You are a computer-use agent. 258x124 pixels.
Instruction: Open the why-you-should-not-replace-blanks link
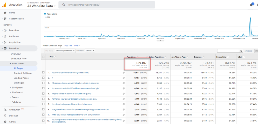tap(76, 115)
